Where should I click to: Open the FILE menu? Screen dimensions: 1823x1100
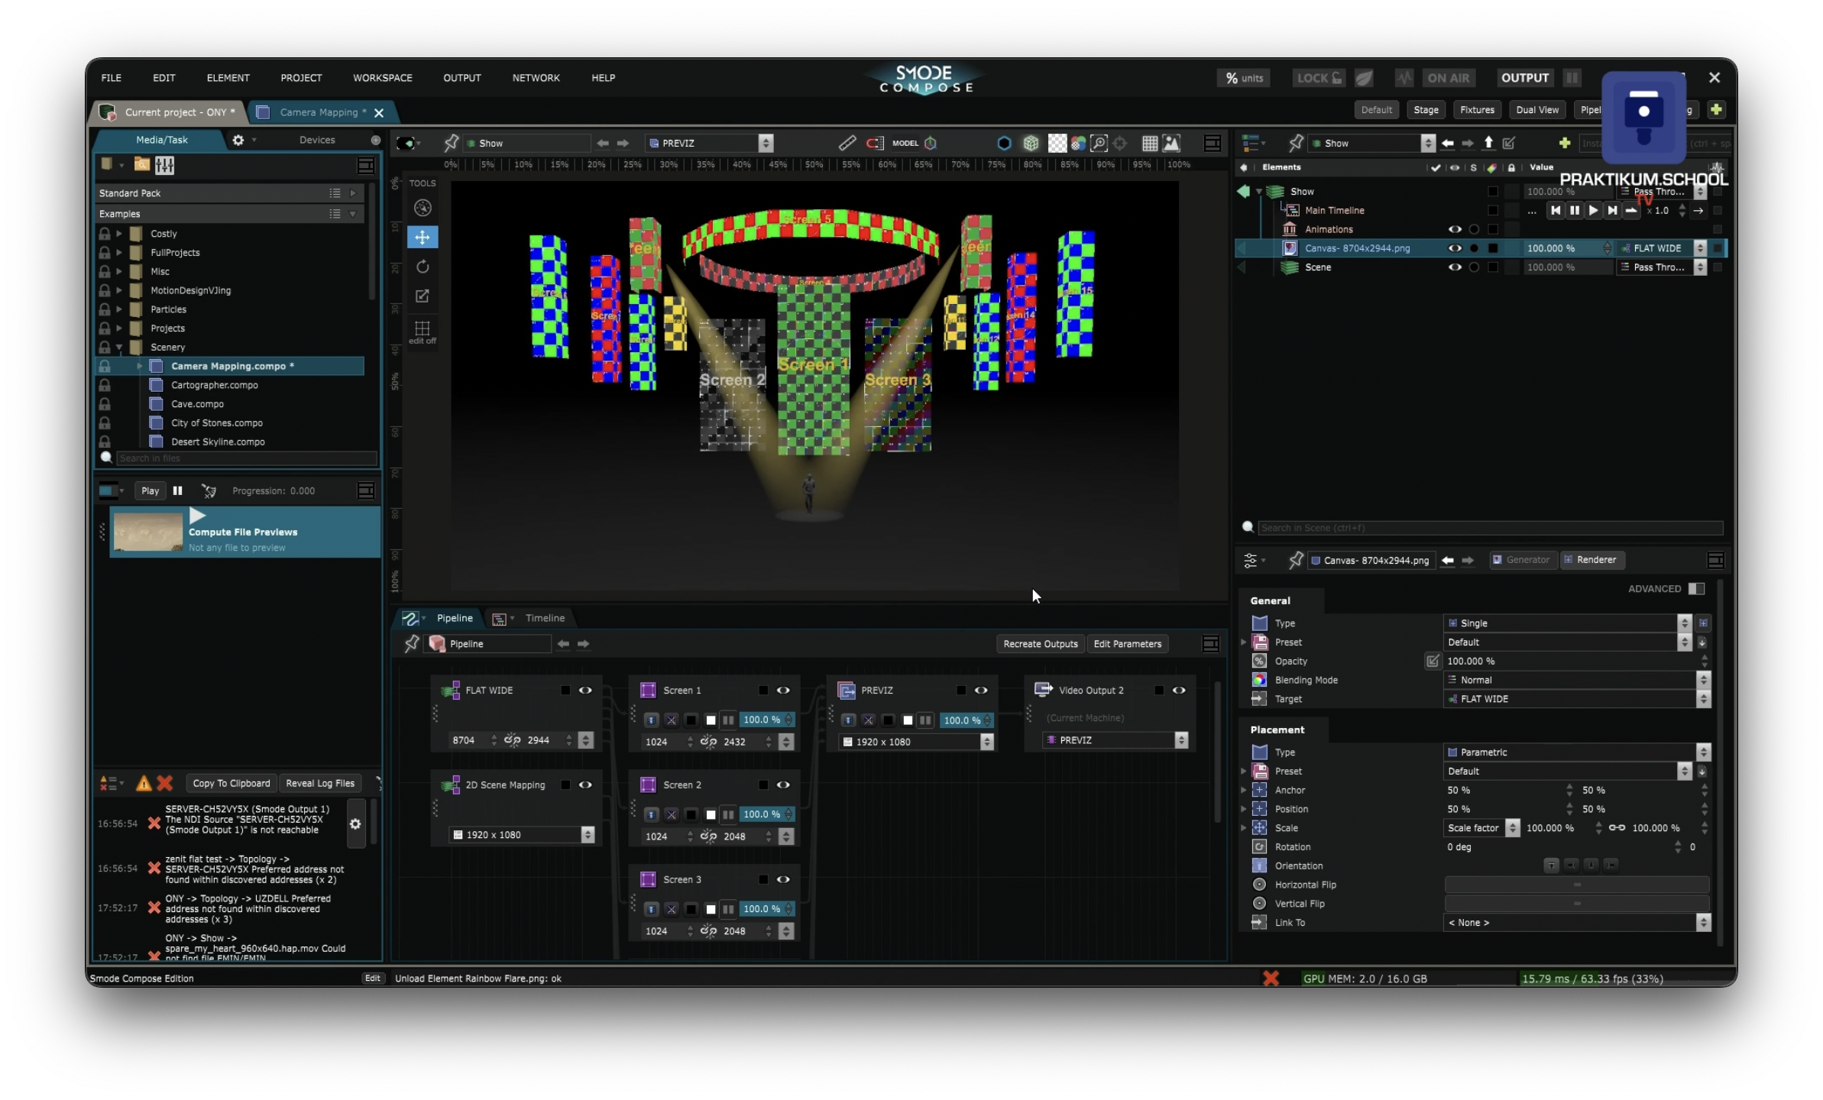point(111,78)
